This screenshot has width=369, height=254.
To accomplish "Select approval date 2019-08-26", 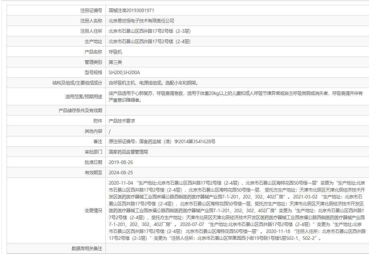I will pyautogui.click(x=121, y=162).
